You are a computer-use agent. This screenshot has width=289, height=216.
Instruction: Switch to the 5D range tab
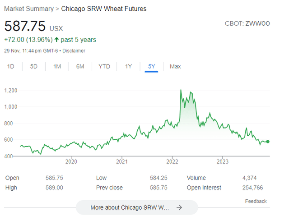click(34, 66)
